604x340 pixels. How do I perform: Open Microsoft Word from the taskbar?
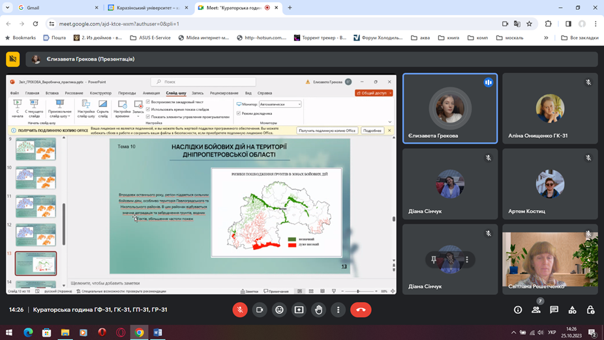(x=158, y=332)
